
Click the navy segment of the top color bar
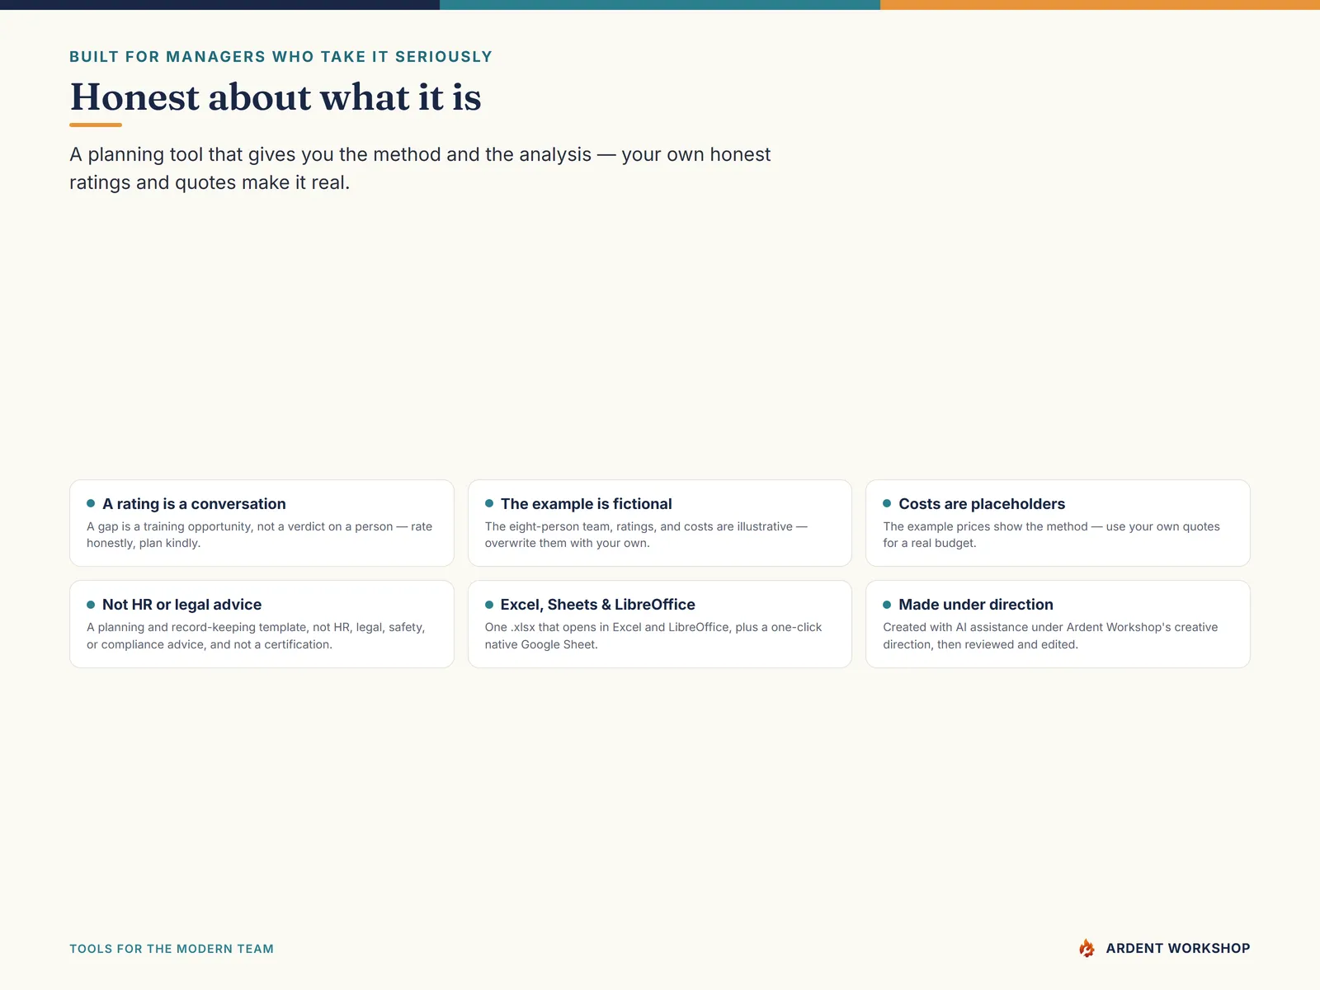pos(219,5)
